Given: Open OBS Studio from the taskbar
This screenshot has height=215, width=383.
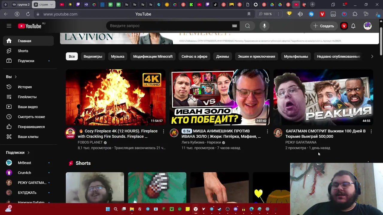Looking at the screenshot, I should coord(227,209).
